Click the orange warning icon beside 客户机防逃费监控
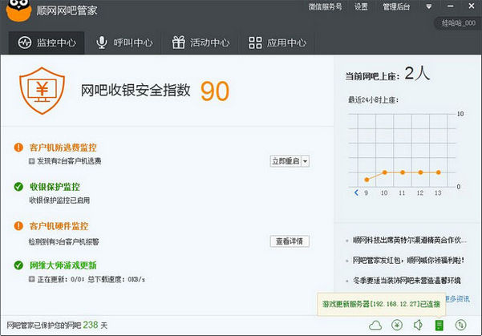 click(x=18, y=148)
